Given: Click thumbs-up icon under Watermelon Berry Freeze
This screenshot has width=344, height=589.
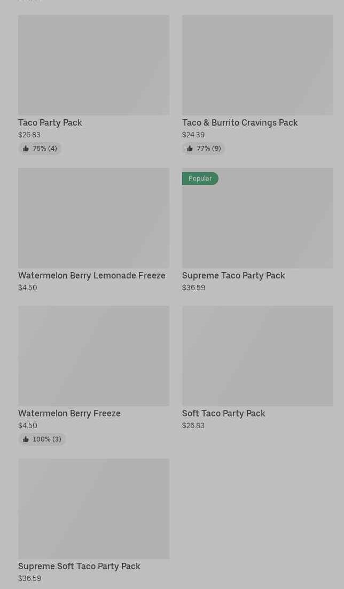Looking at the screenshot, I should point(26,439).
